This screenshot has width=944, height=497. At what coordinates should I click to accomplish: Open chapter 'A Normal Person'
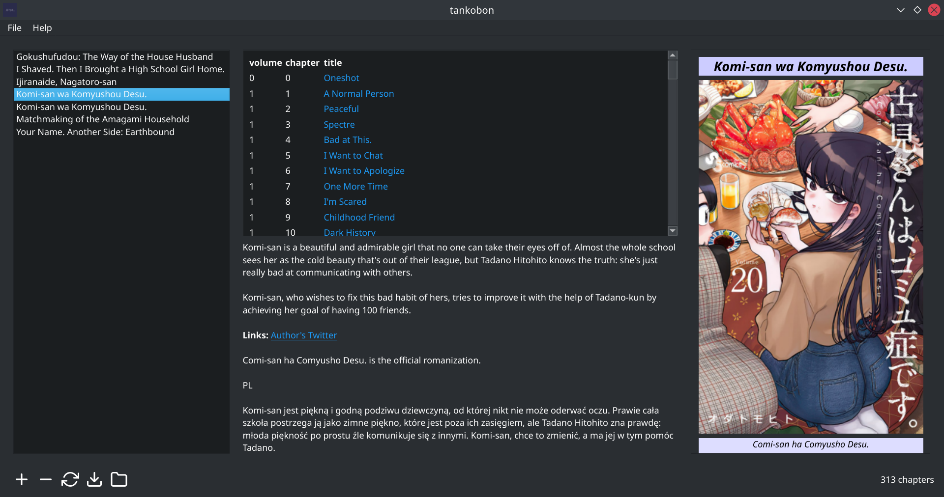coord(358,94)
